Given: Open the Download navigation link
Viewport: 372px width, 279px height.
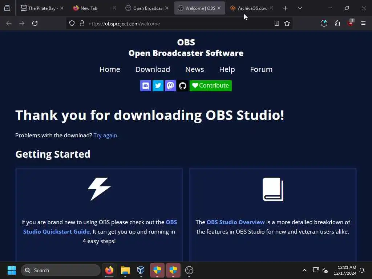Looking at the screenshot, I should click(x=153, y=69).
